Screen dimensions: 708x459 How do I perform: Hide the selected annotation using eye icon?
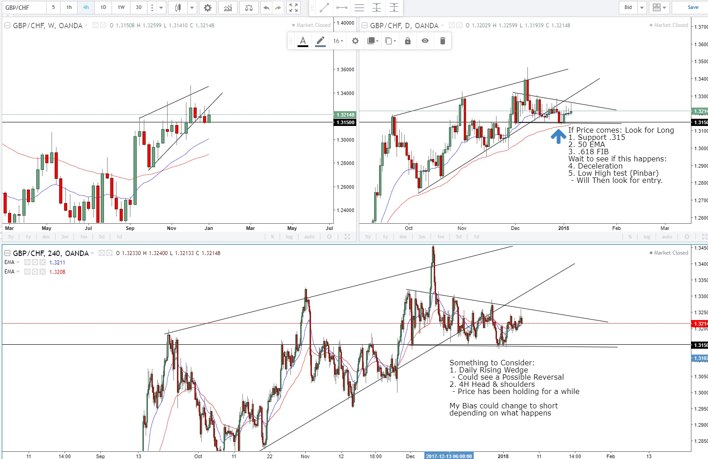(x=425, y=41)
